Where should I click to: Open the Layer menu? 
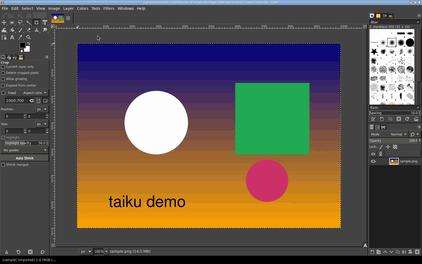(x=68, y=8)
